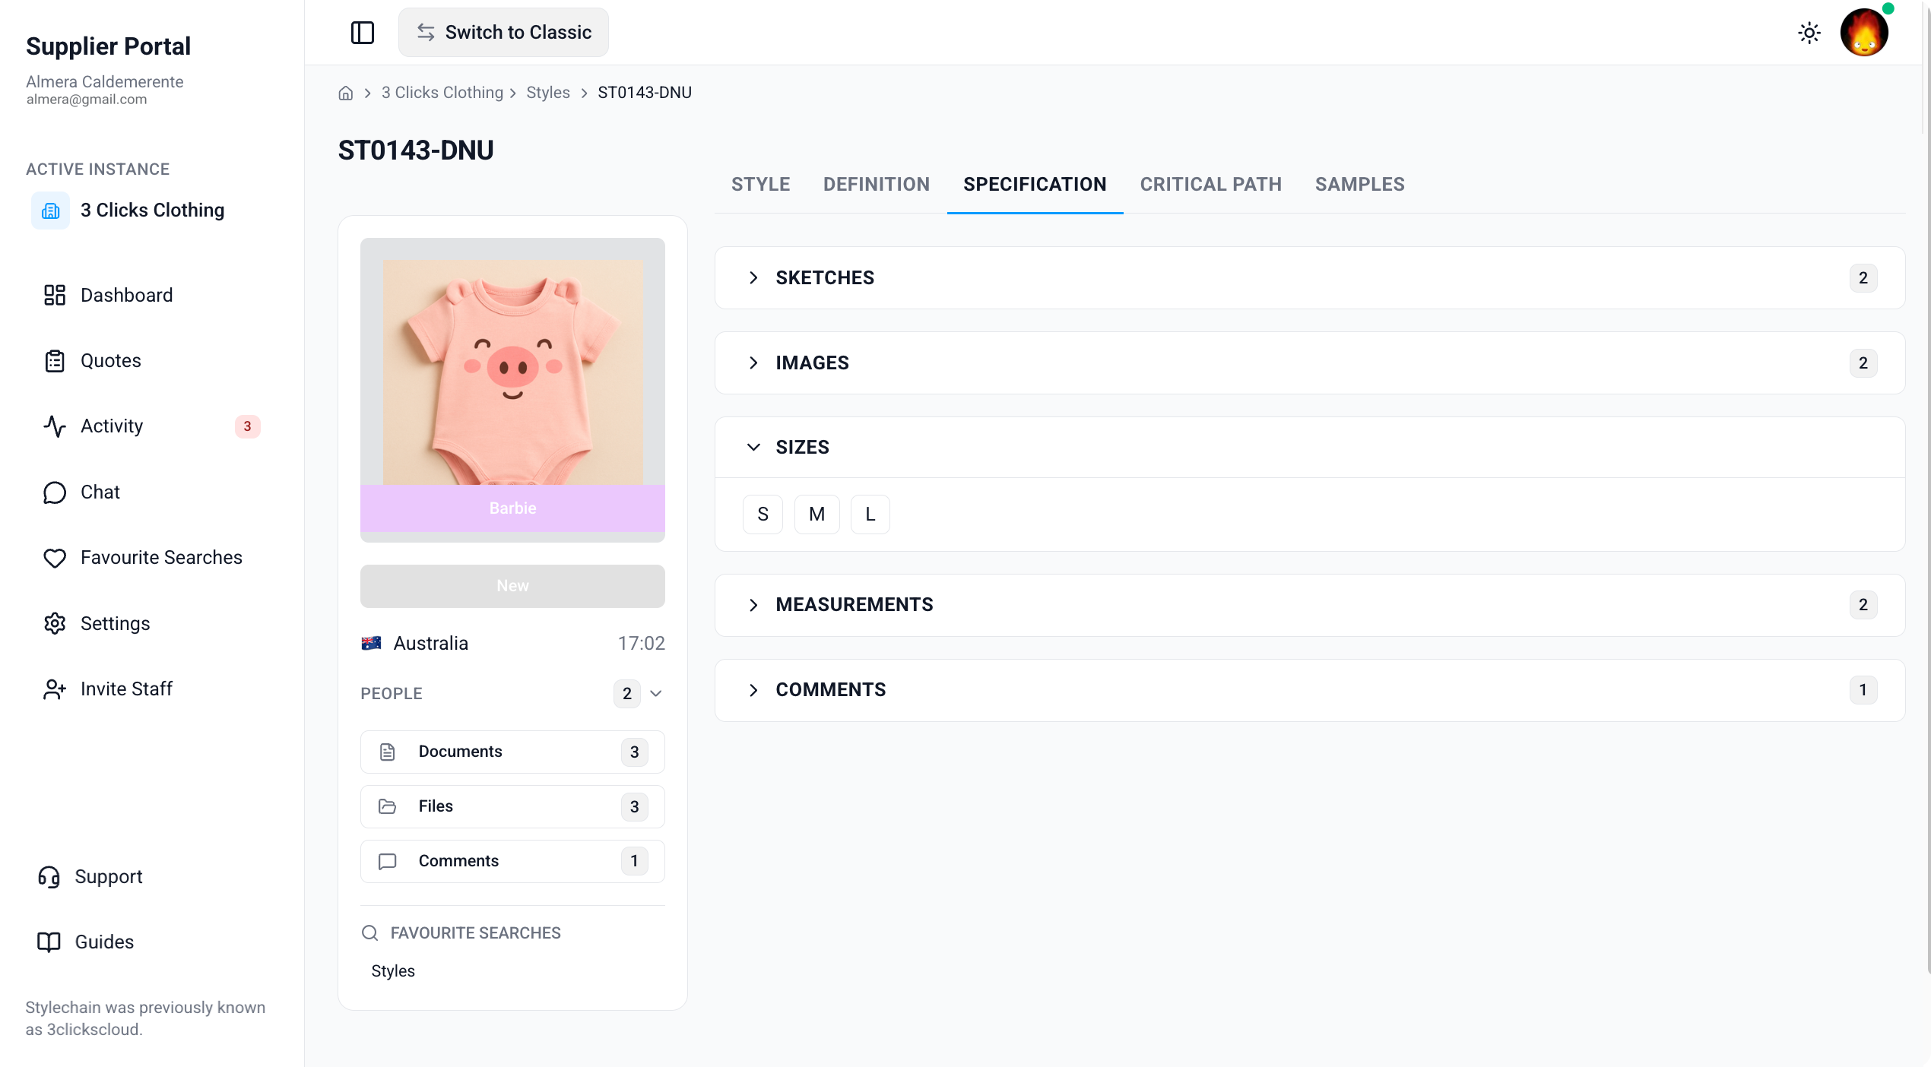The height and width of the screenshot is (1067, 1931).
Task: Open Files in the style card
Action: (512, 806)
